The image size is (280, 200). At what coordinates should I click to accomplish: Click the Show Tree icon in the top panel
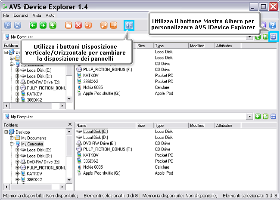[274, 37]
